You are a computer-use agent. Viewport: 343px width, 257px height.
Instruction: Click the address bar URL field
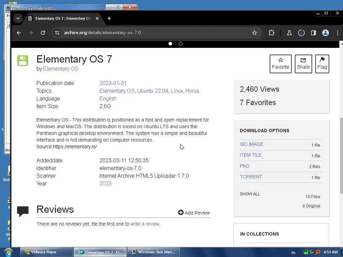pyautogui.click(x=153, y=33)
